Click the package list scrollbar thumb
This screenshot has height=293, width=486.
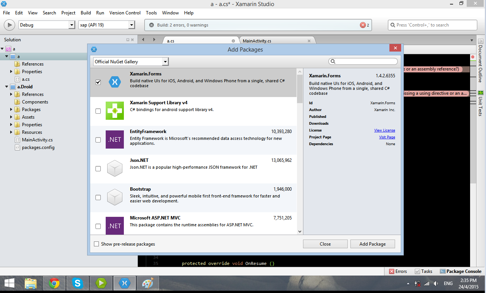tap(300, 88)
